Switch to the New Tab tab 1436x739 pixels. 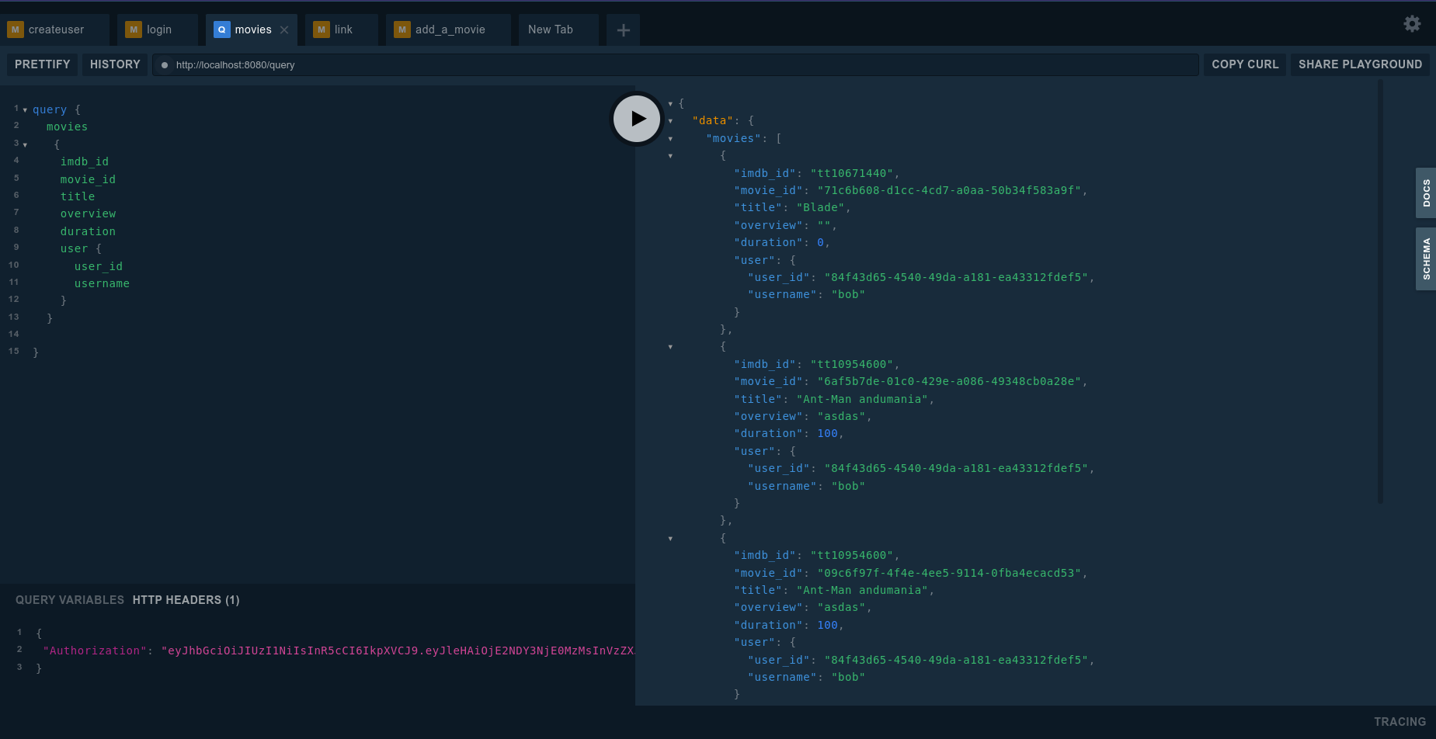(x=558, y=30)
